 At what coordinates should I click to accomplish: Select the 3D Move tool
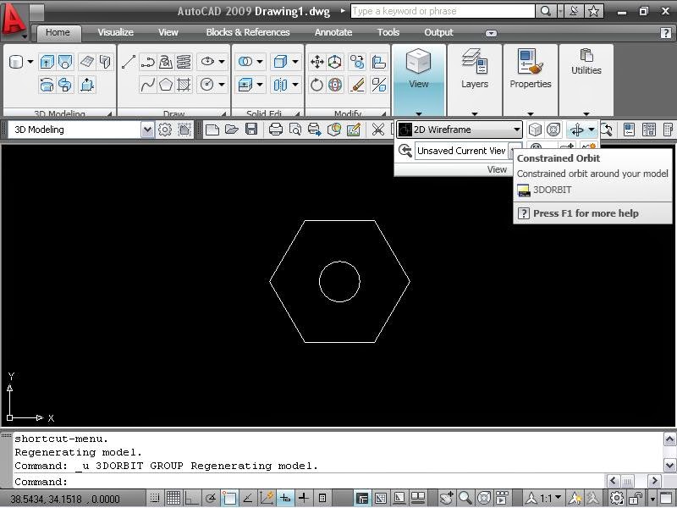click(x=316, y=62)
